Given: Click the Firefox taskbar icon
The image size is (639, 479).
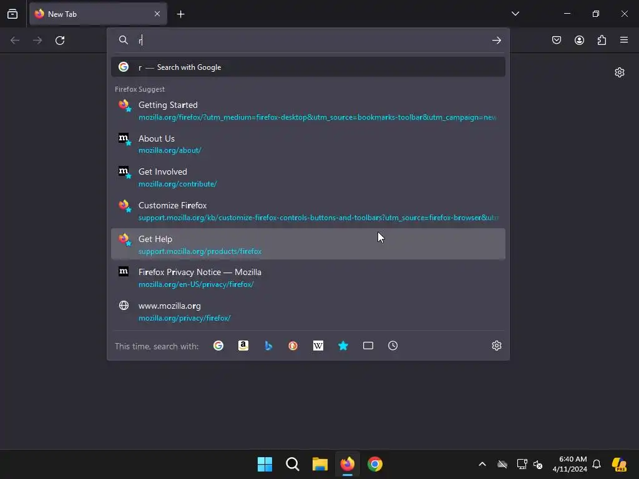Looking at the screenshot, I should point(347,464).
